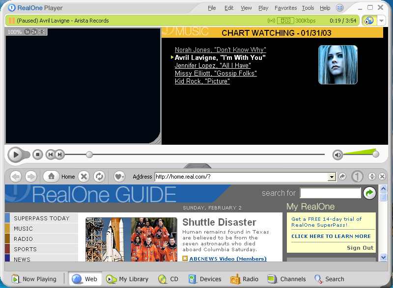Screen dimensions: 393x288
Task: Click the Address URL field
Action: tap(241, 177)
